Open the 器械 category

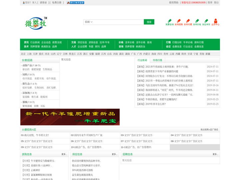point(25,102)
